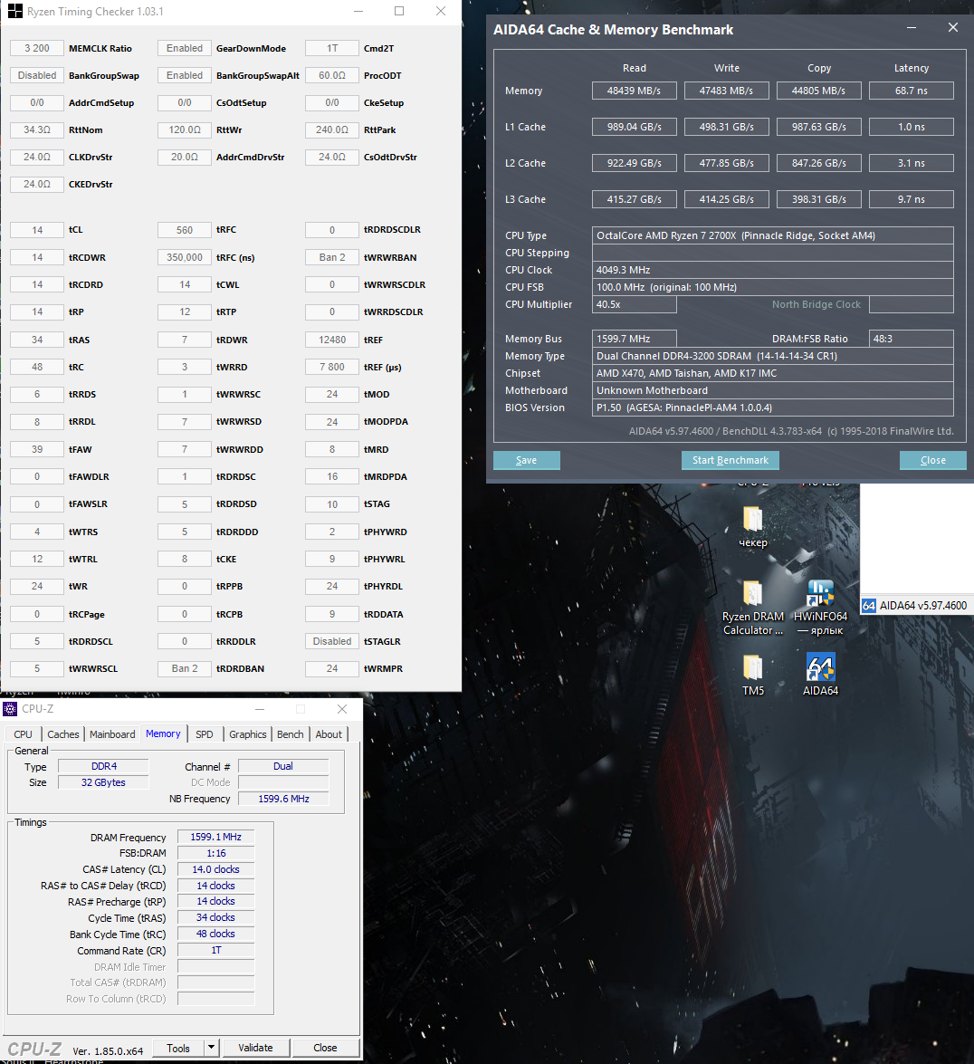This screenshot has width=974, height=1064.
Task: Open the чекер desktop folder
Action: tap(753, 519)
